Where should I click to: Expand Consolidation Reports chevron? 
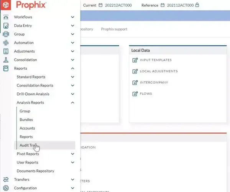coord(72,85)
